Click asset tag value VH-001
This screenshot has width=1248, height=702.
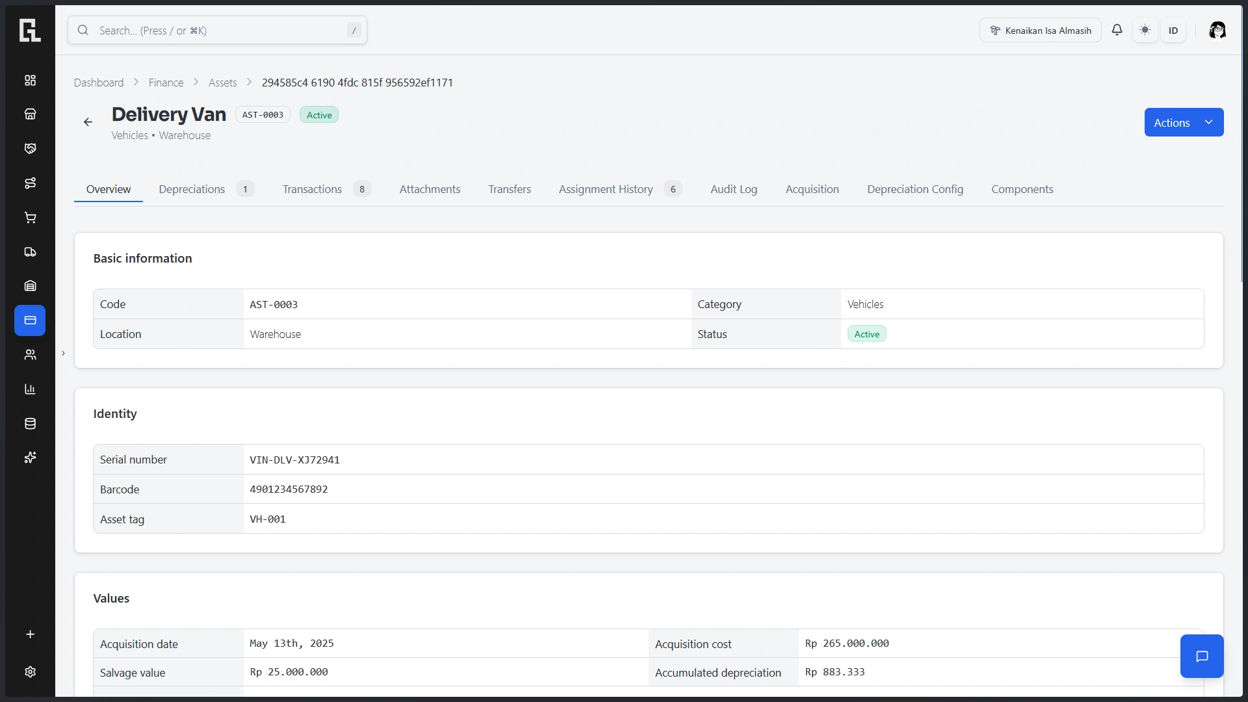coord(268,519)
